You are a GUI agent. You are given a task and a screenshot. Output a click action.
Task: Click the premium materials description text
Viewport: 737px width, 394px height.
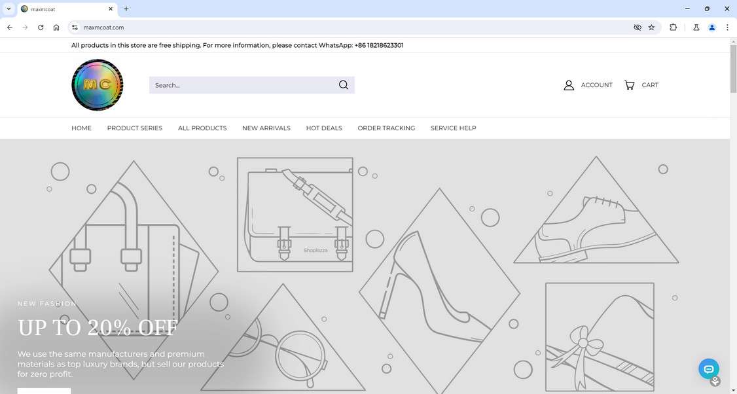click(121, 364)
